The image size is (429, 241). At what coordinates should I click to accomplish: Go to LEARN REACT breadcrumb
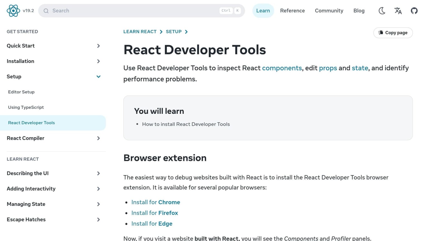coord(140,32)
